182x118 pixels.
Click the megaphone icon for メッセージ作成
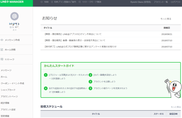2,40
